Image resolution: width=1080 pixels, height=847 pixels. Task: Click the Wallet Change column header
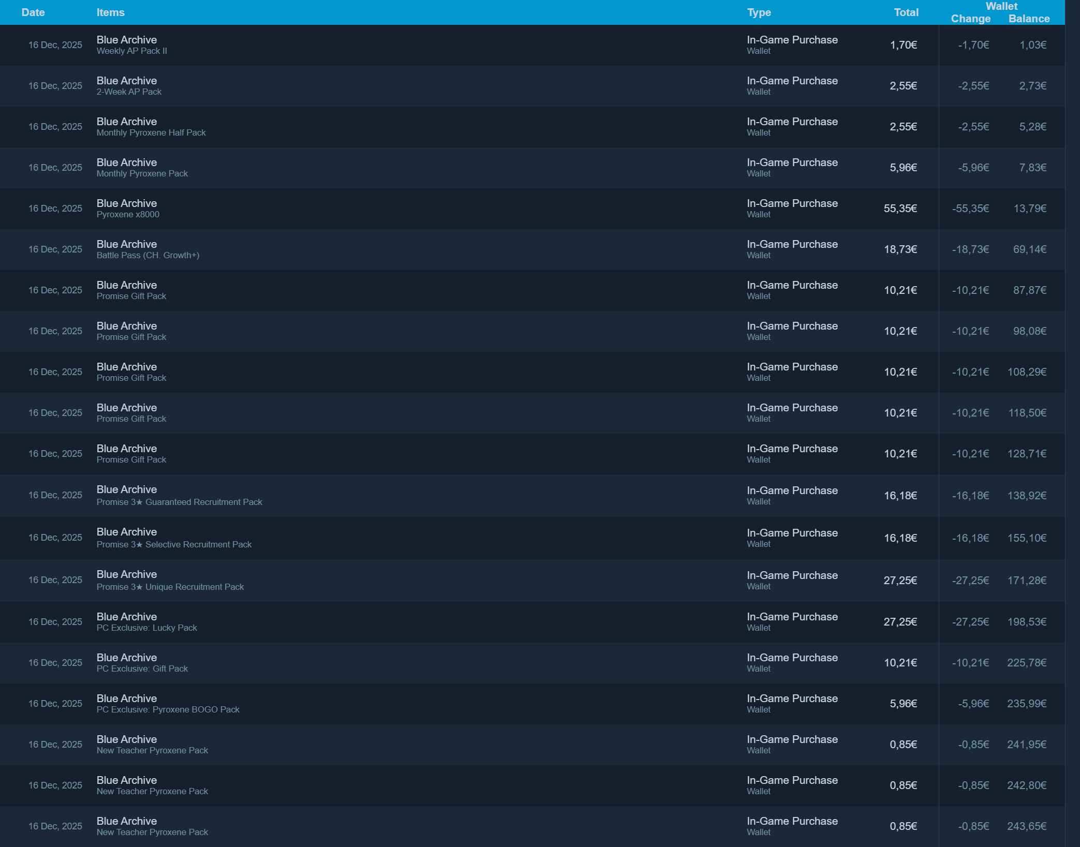point(970,19)
